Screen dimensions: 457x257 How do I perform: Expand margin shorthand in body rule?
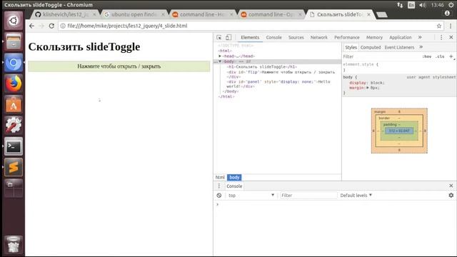coord(368,88)
